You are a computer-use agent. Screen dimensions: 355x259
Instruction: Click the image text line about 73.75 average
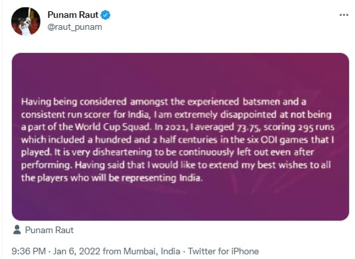(x=177, y=127)
